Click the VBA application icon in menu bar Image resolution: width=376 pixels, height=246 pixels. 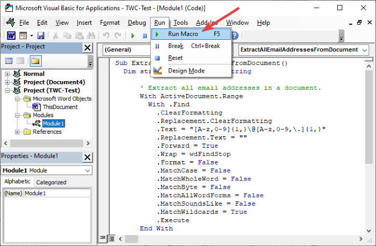click(x=11, y=23)
